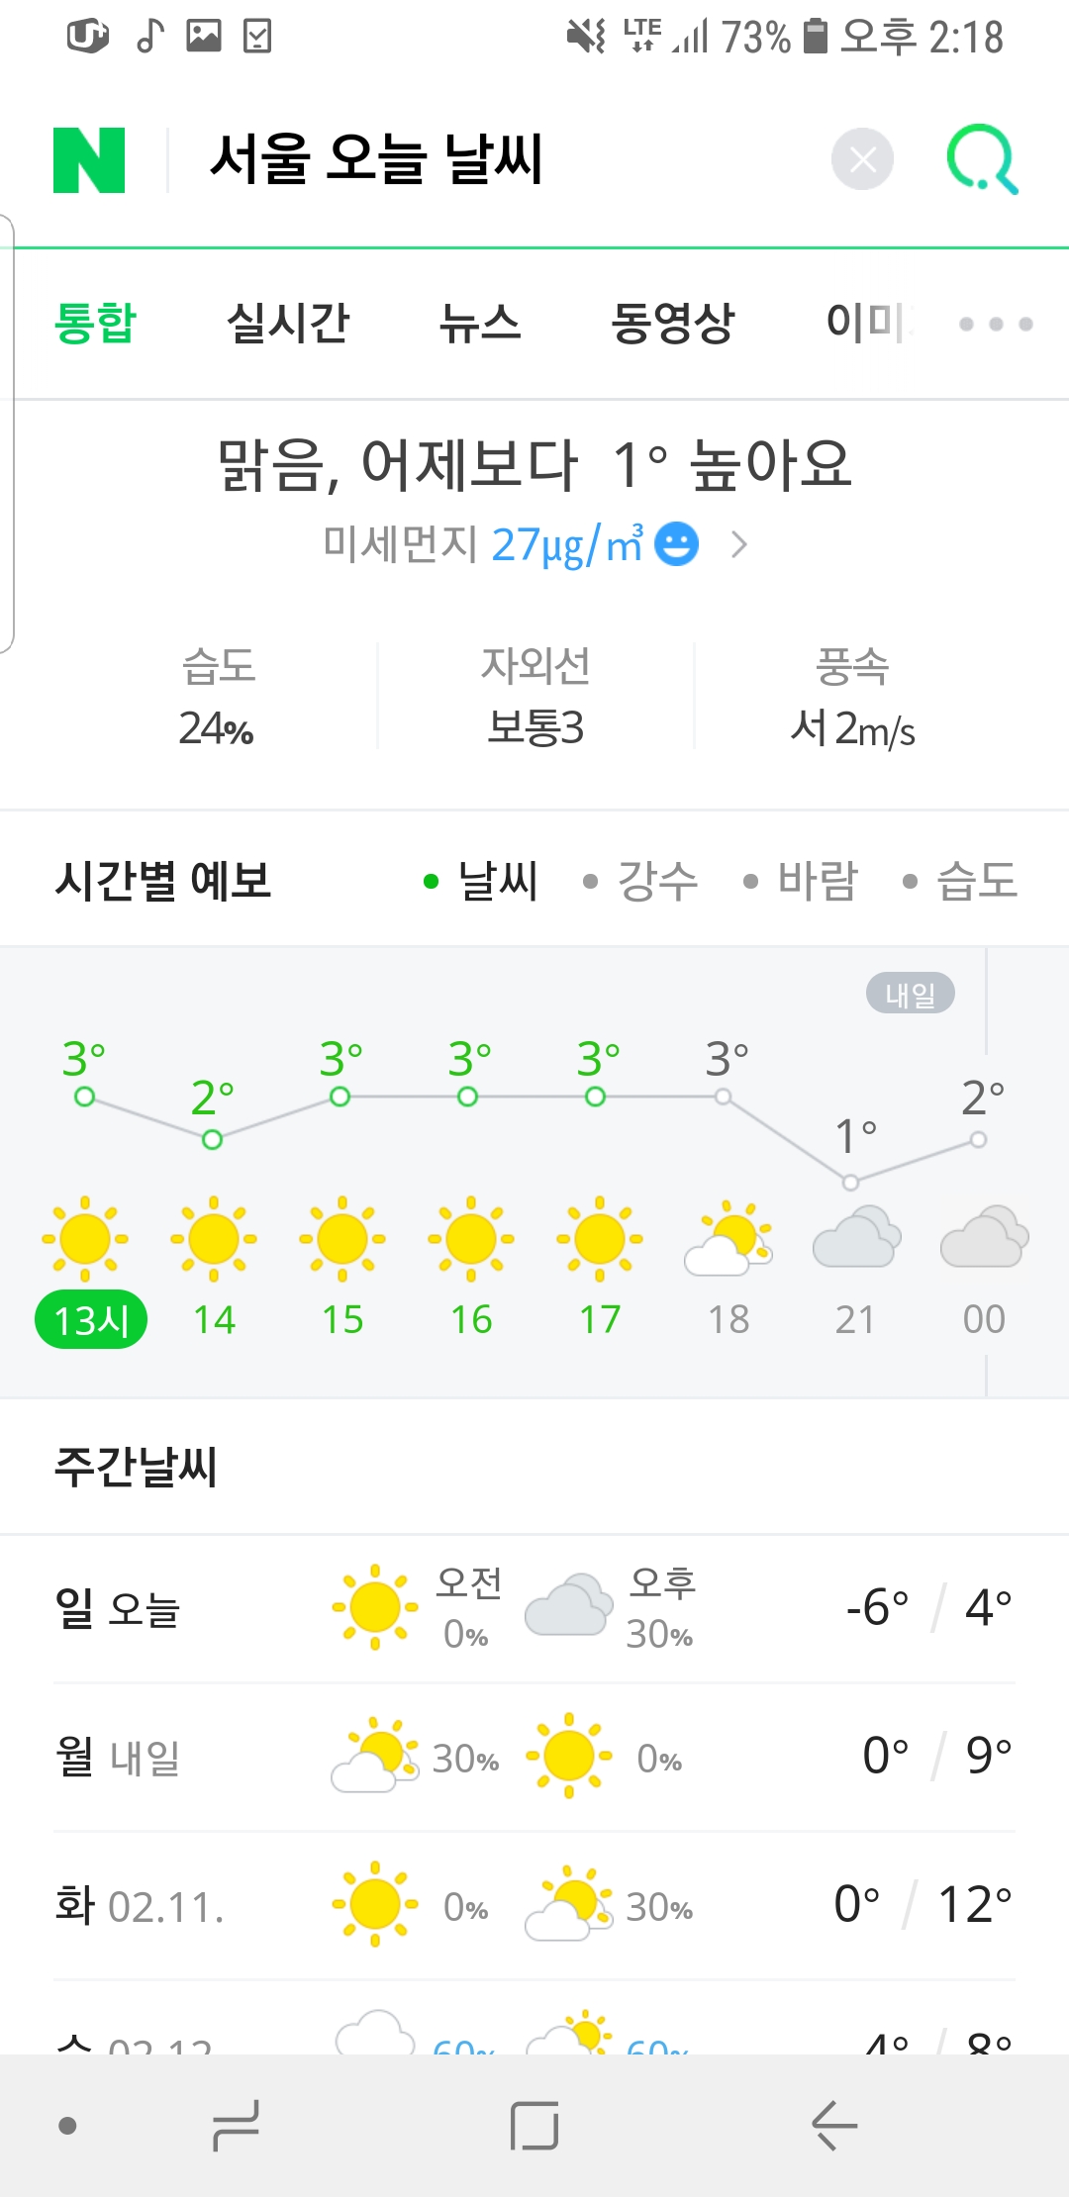Tap the Android back navigation button
The height and width of the screenshot is (2197, 1069).
tap(833, 2126)
